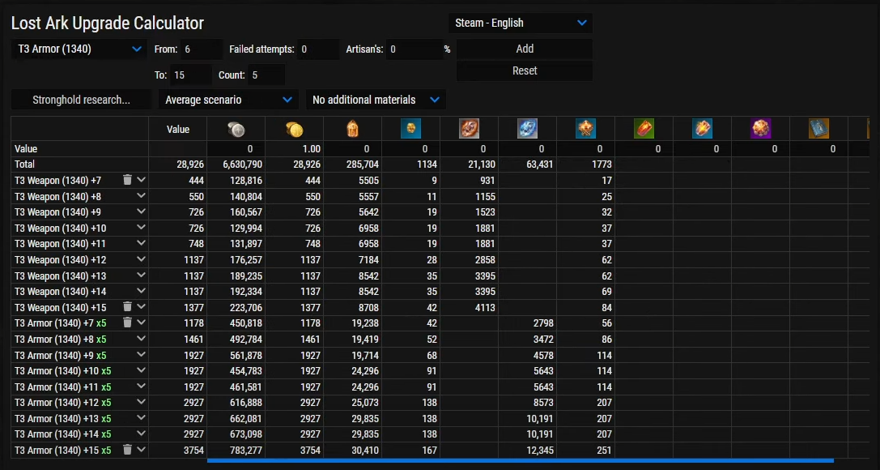Click the gold coin column icon
This screenshot has width=880, height=470.
point(294,130)
